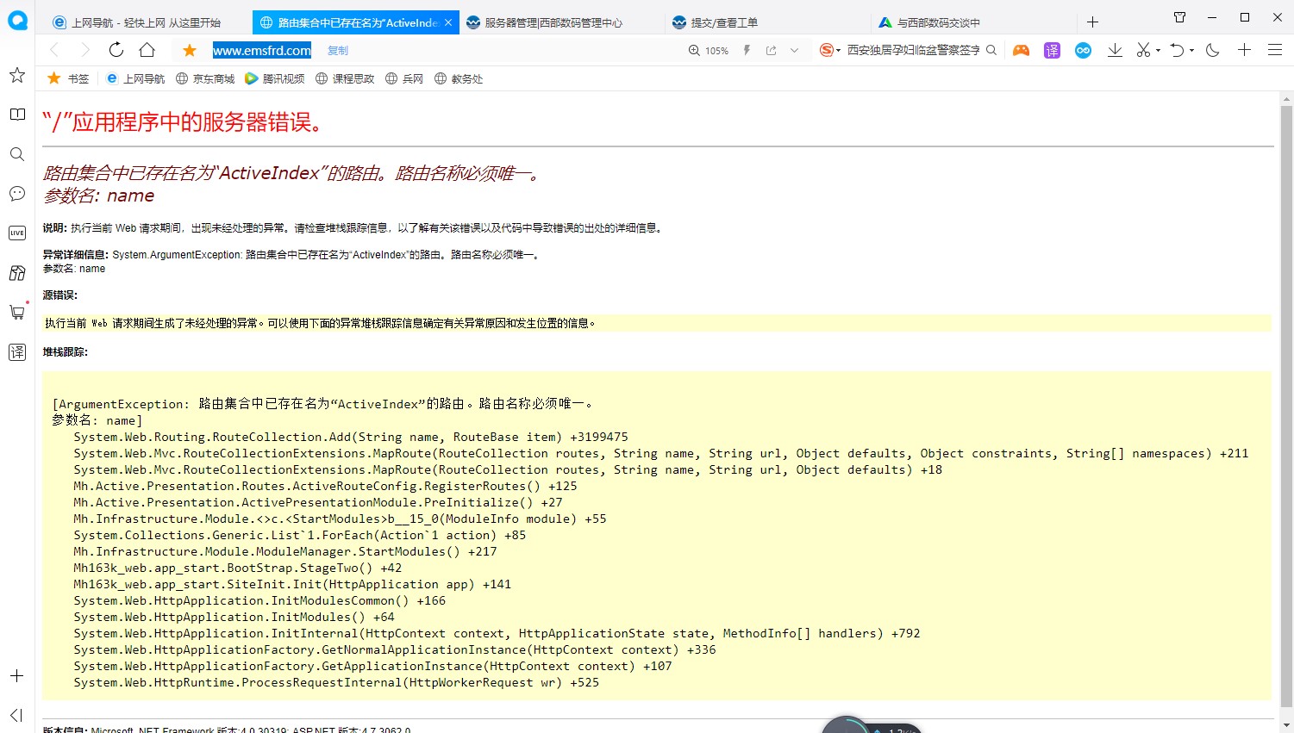Open the 书签 bookmarks menu
The image size is (1294, 733).
(x=68, y=78)
